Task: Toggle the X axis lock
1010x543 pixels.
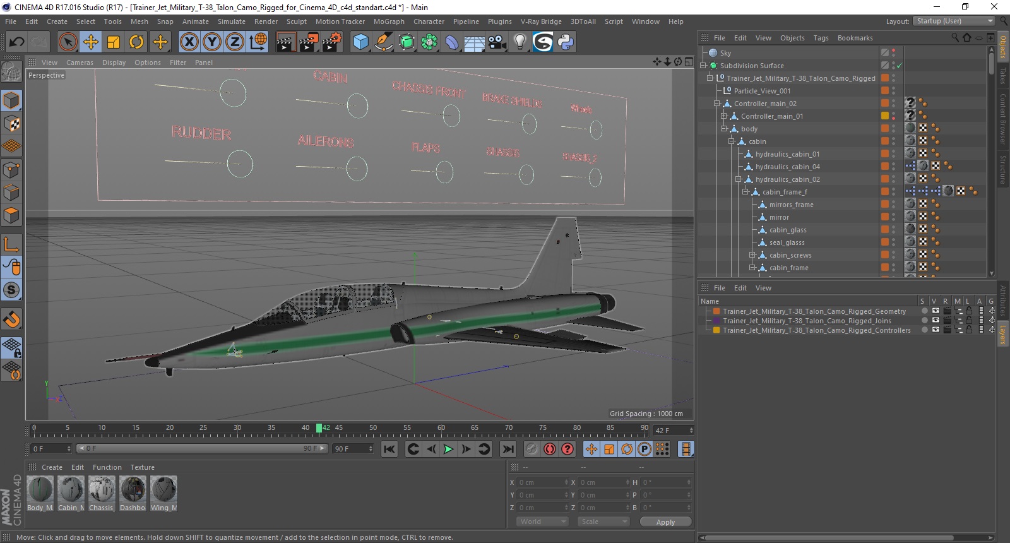Action: (189, 42)
